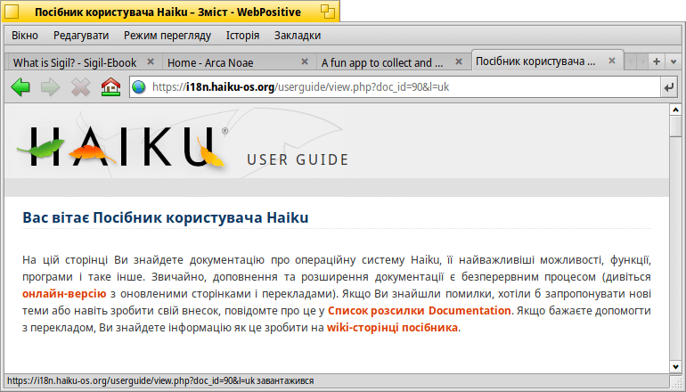Close the Посібник користувача tab
686x392 pixels.
tap(613, 61)
